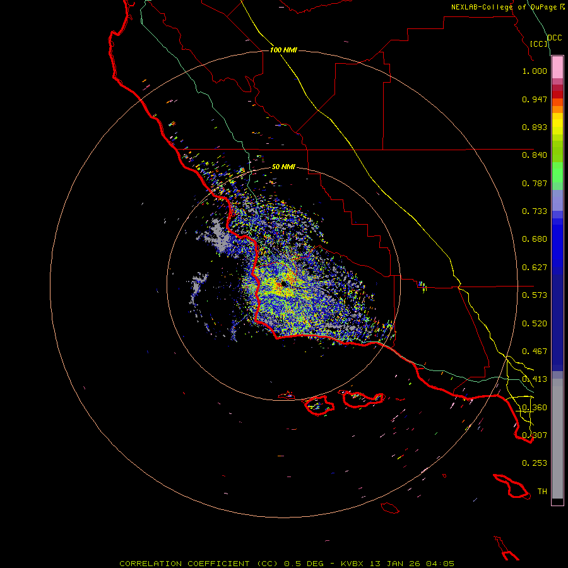Click the 0.307 scale value
Screen dimensions: 568x568
535,435
